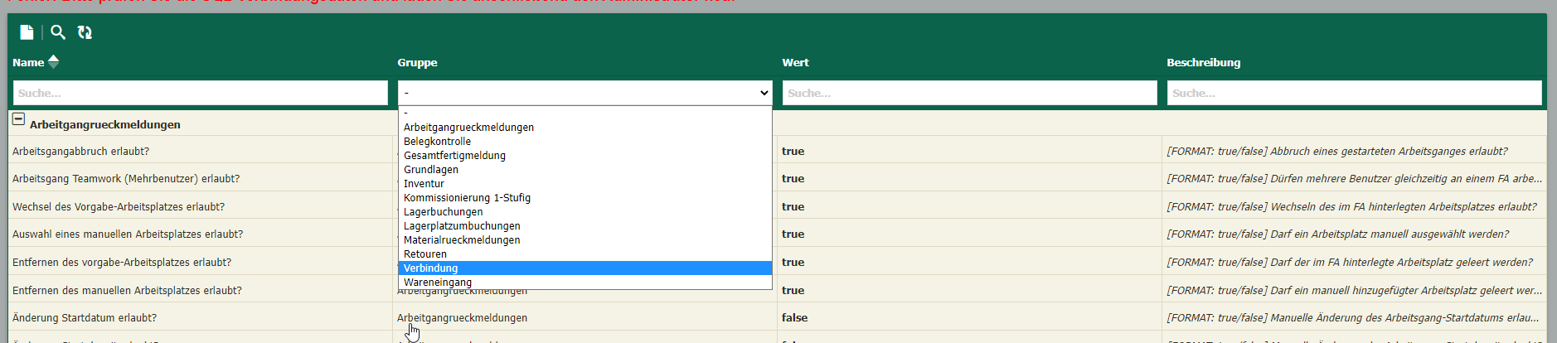The width and height of the screenshot is (1557, 343).
Task: Click the Beschreibung column header
Action: tap(1203, 63)
